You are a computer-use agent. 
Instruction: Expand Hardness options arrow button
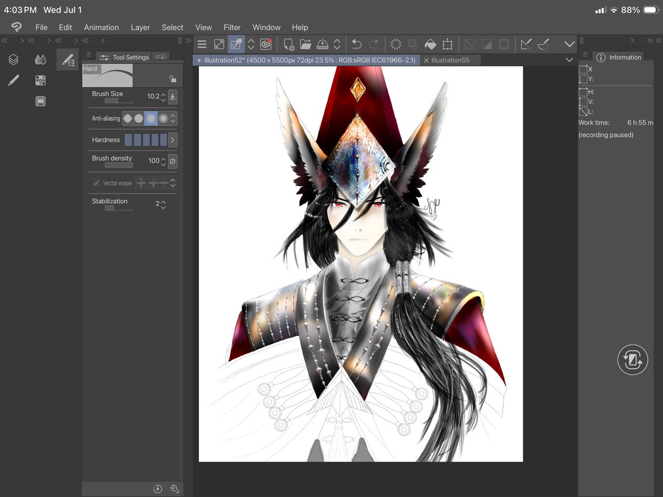coord(172,140)
